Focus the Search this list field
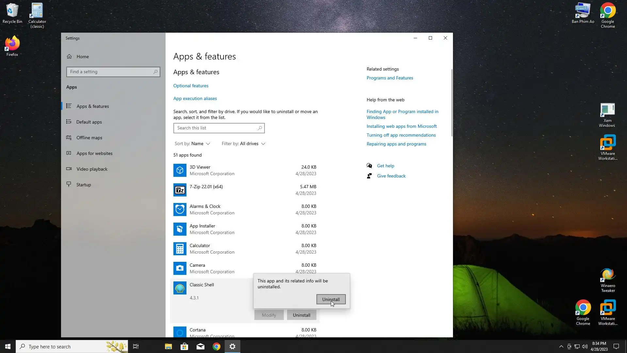 [x=216, y=128]
